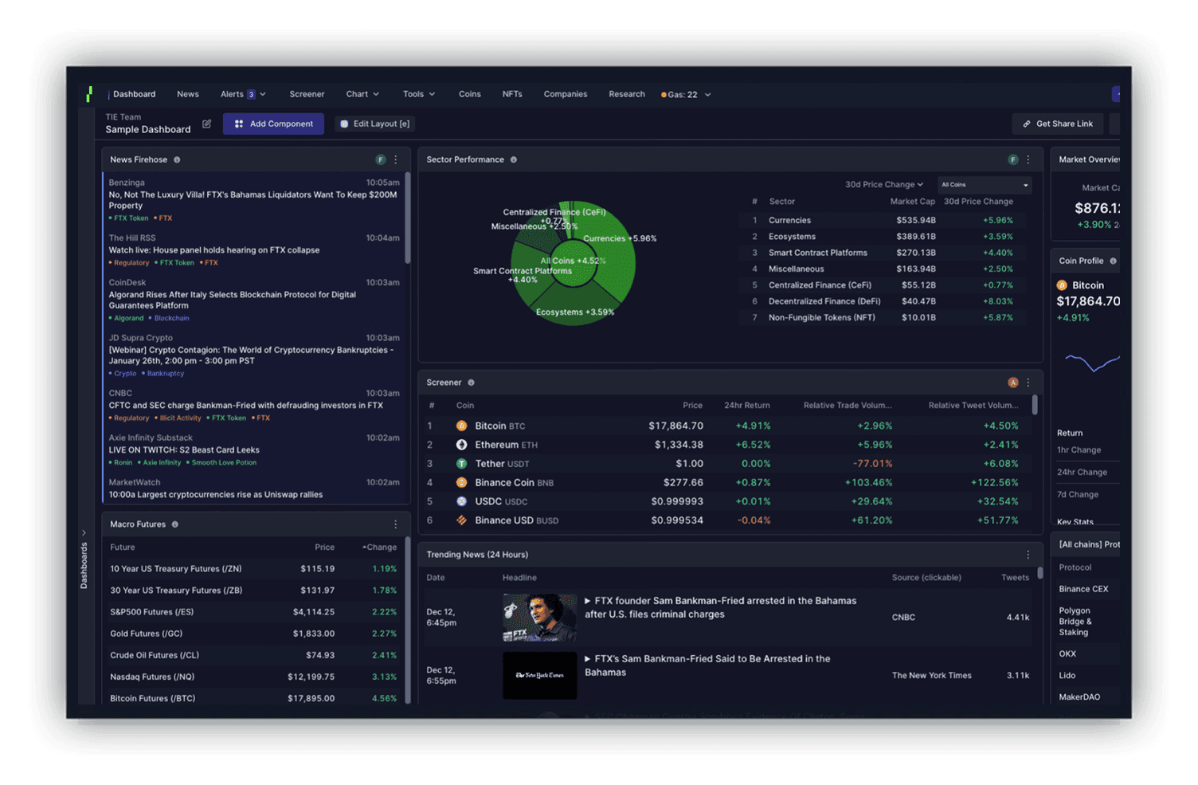Viewport: 1198px width, 785px height.
Task: Click the Get Share Link button
Action: click(1058, 124)
